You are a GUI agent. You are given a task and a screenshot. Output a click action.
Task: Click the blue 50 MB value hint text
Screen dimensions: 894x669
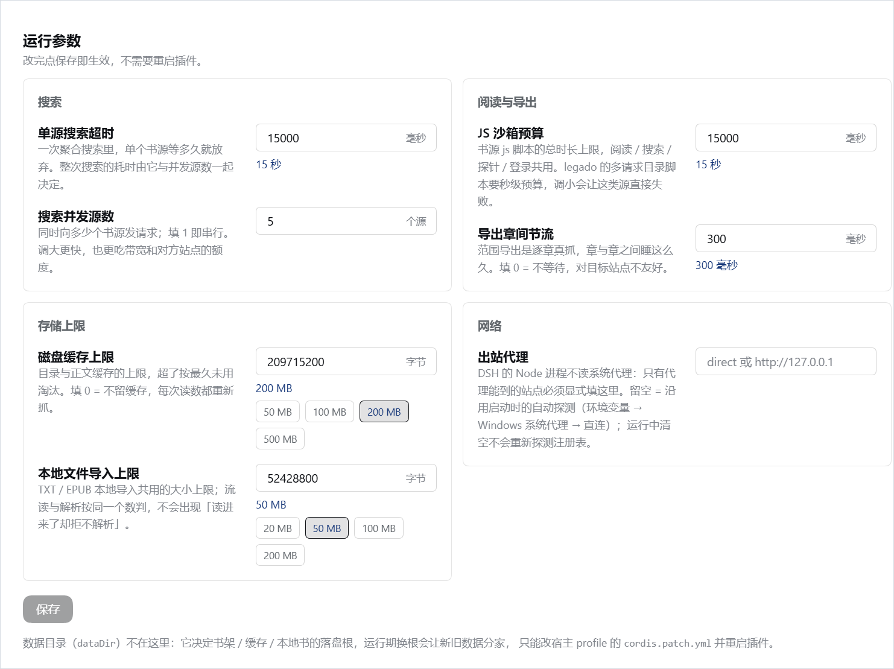[x=271, y=505]
